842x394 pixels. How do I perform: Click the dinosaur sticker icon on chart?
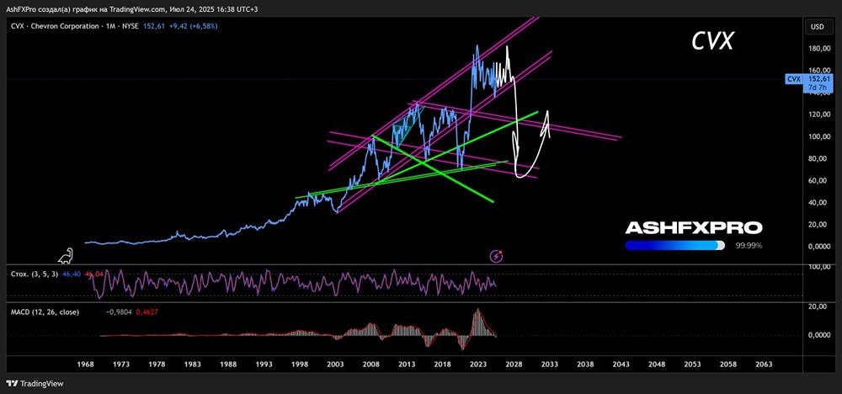click(x=66, y=257)
